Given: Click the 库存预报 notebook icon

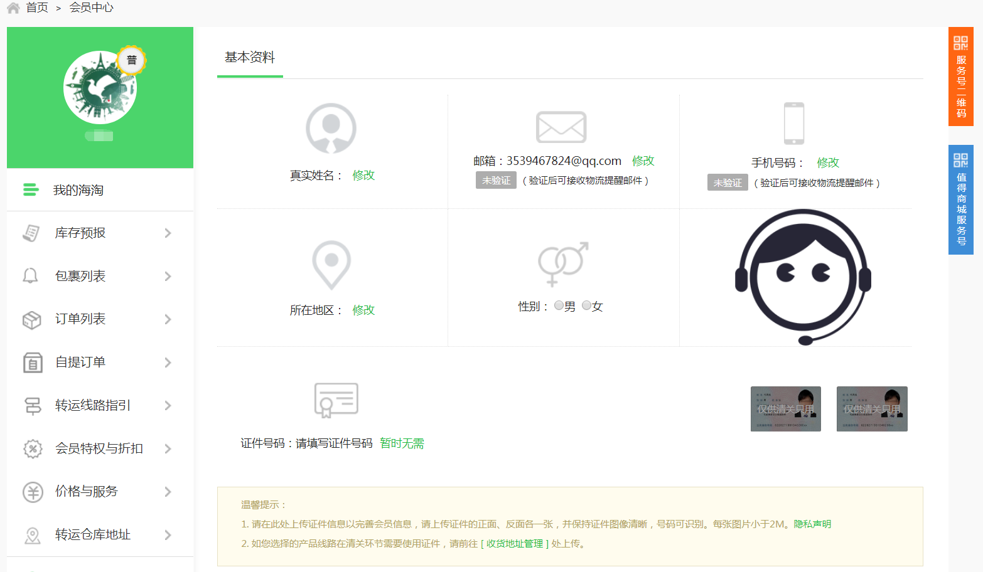Looking at the screenshot, I should pos(32,233).
